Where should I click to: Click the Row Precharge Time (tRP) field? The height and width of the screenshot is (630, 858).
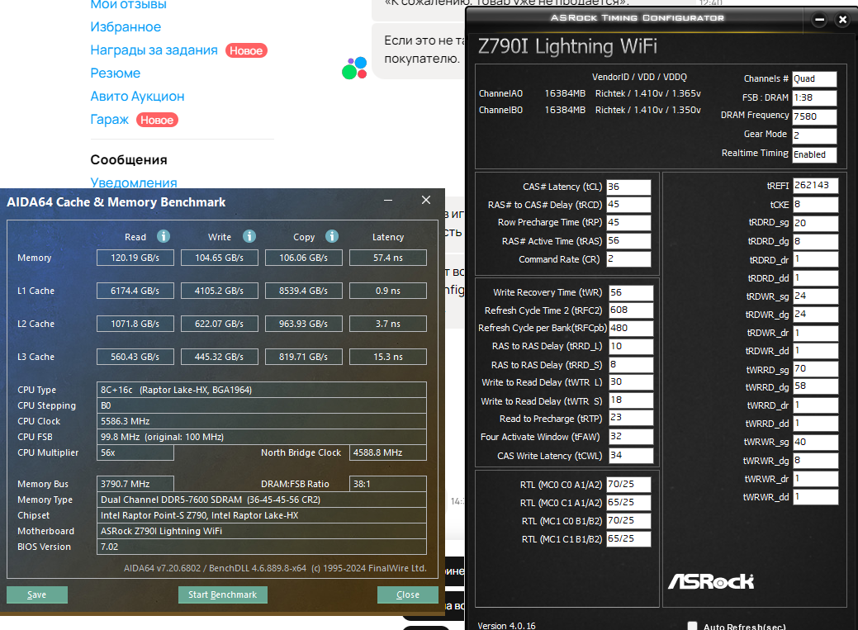coord(628,223)
